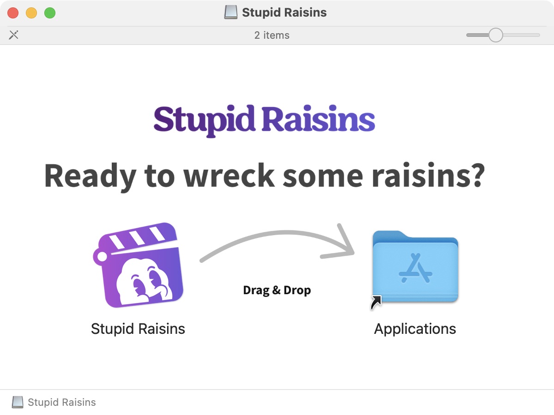
Task: Close the Stupid Raisins installer window
Action: click(13, 13)
